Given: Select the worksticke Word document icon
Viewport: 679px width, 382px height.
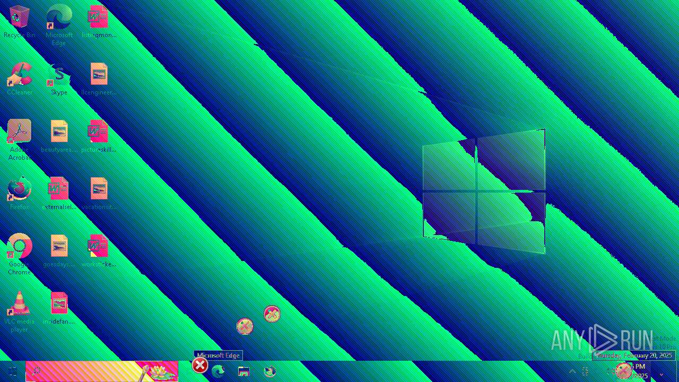Looking at the screenshot, I should click(x=99, y=251).
